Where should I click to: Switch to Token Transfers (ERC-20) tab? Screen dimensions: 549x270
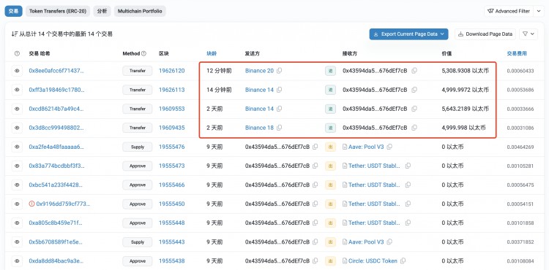tap(58, 11)
